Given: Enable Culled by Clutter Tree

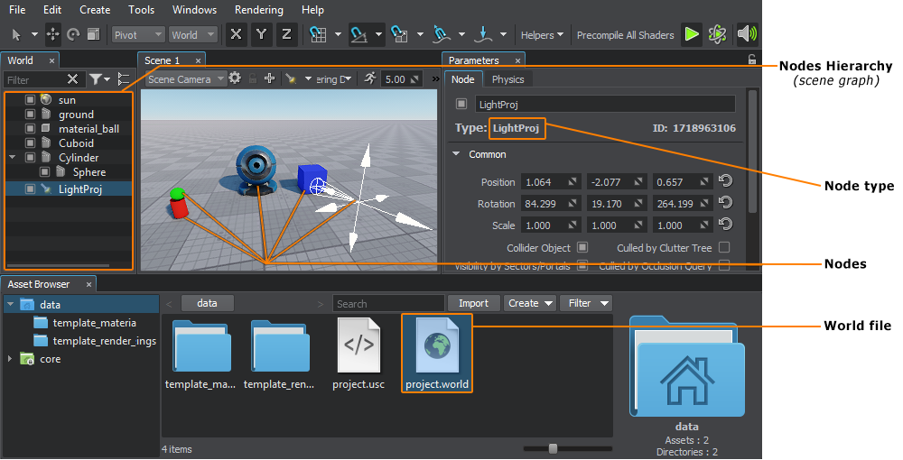Looking at the screenshot, I should 723,247.
